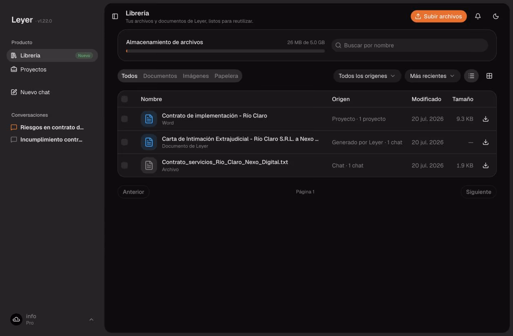
Task: Click the green Nuevo badge
Action: click(84, 55)
